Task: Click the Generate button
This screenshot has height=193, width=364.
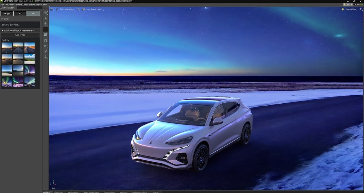Action: 20,35
